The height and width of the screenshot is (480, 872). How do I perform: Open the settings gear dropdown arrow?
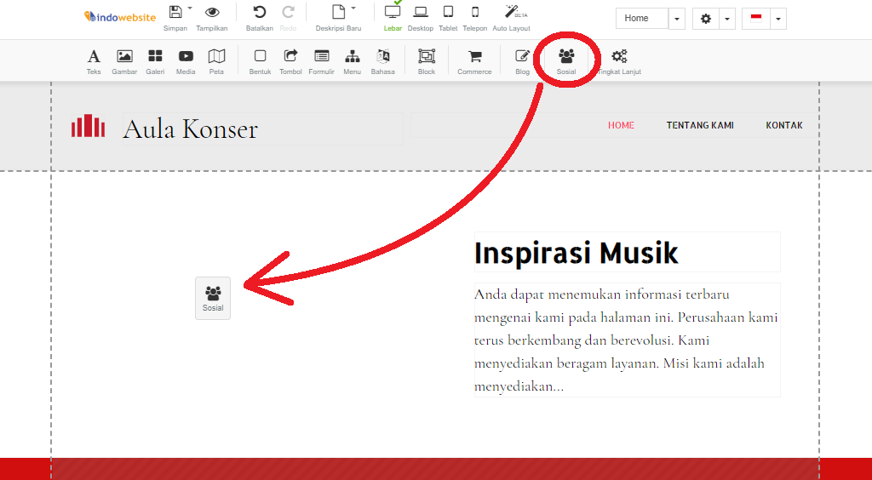[727, 19]
